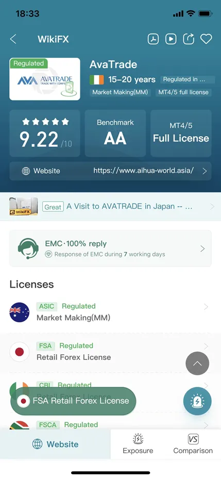Toggle the heart favorite icon
221x479 pixels.
click(206, 39)
